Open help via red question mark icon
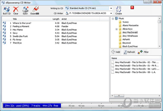163x111 pixels. click(x=132, y=7)
